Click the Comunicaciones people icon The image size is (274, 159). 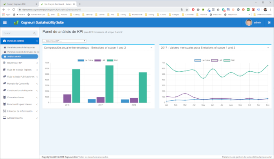tap(4, 97)
